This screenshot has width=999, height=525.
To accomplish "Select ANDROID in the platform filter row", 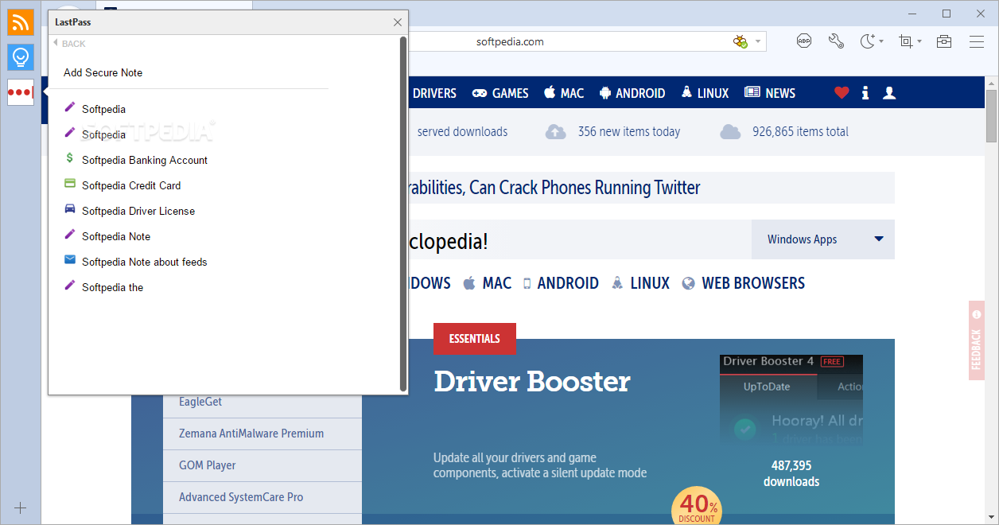I will pyautogui.click(x=561, y=283).
